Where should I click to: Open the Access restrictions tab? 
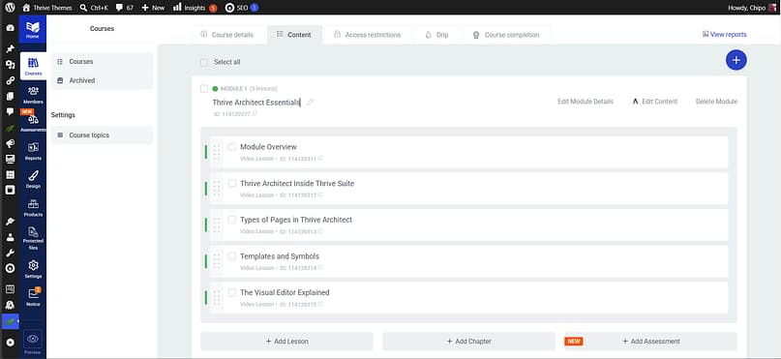(x=368, y=35)
